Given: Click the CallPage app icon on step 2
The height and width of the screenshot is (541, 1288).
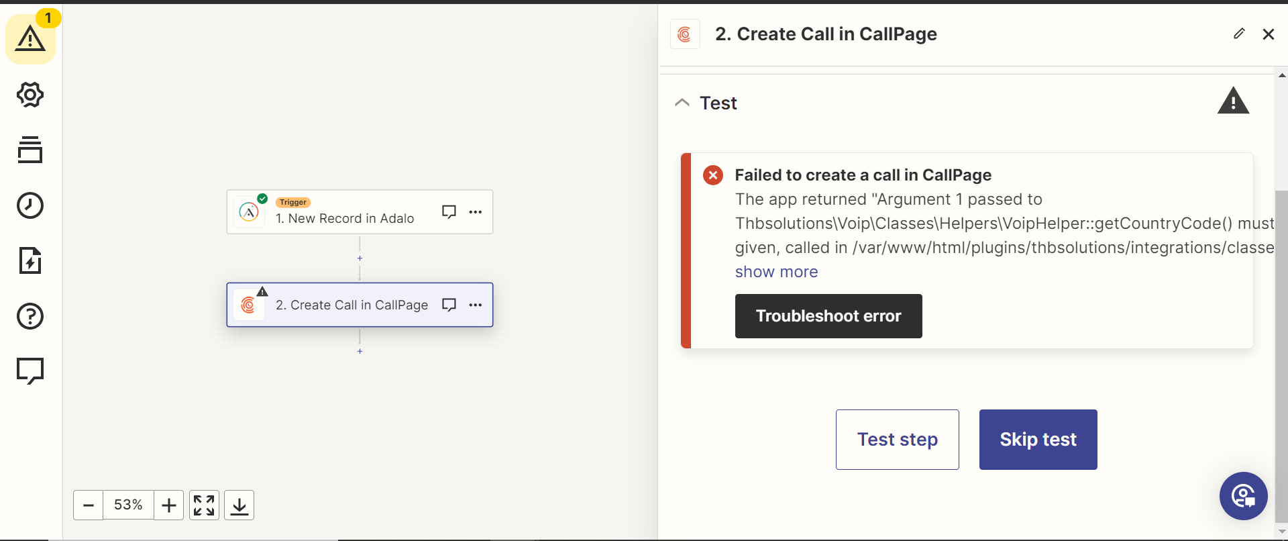Looking at the screenshot, I should (x=248, y=305).
